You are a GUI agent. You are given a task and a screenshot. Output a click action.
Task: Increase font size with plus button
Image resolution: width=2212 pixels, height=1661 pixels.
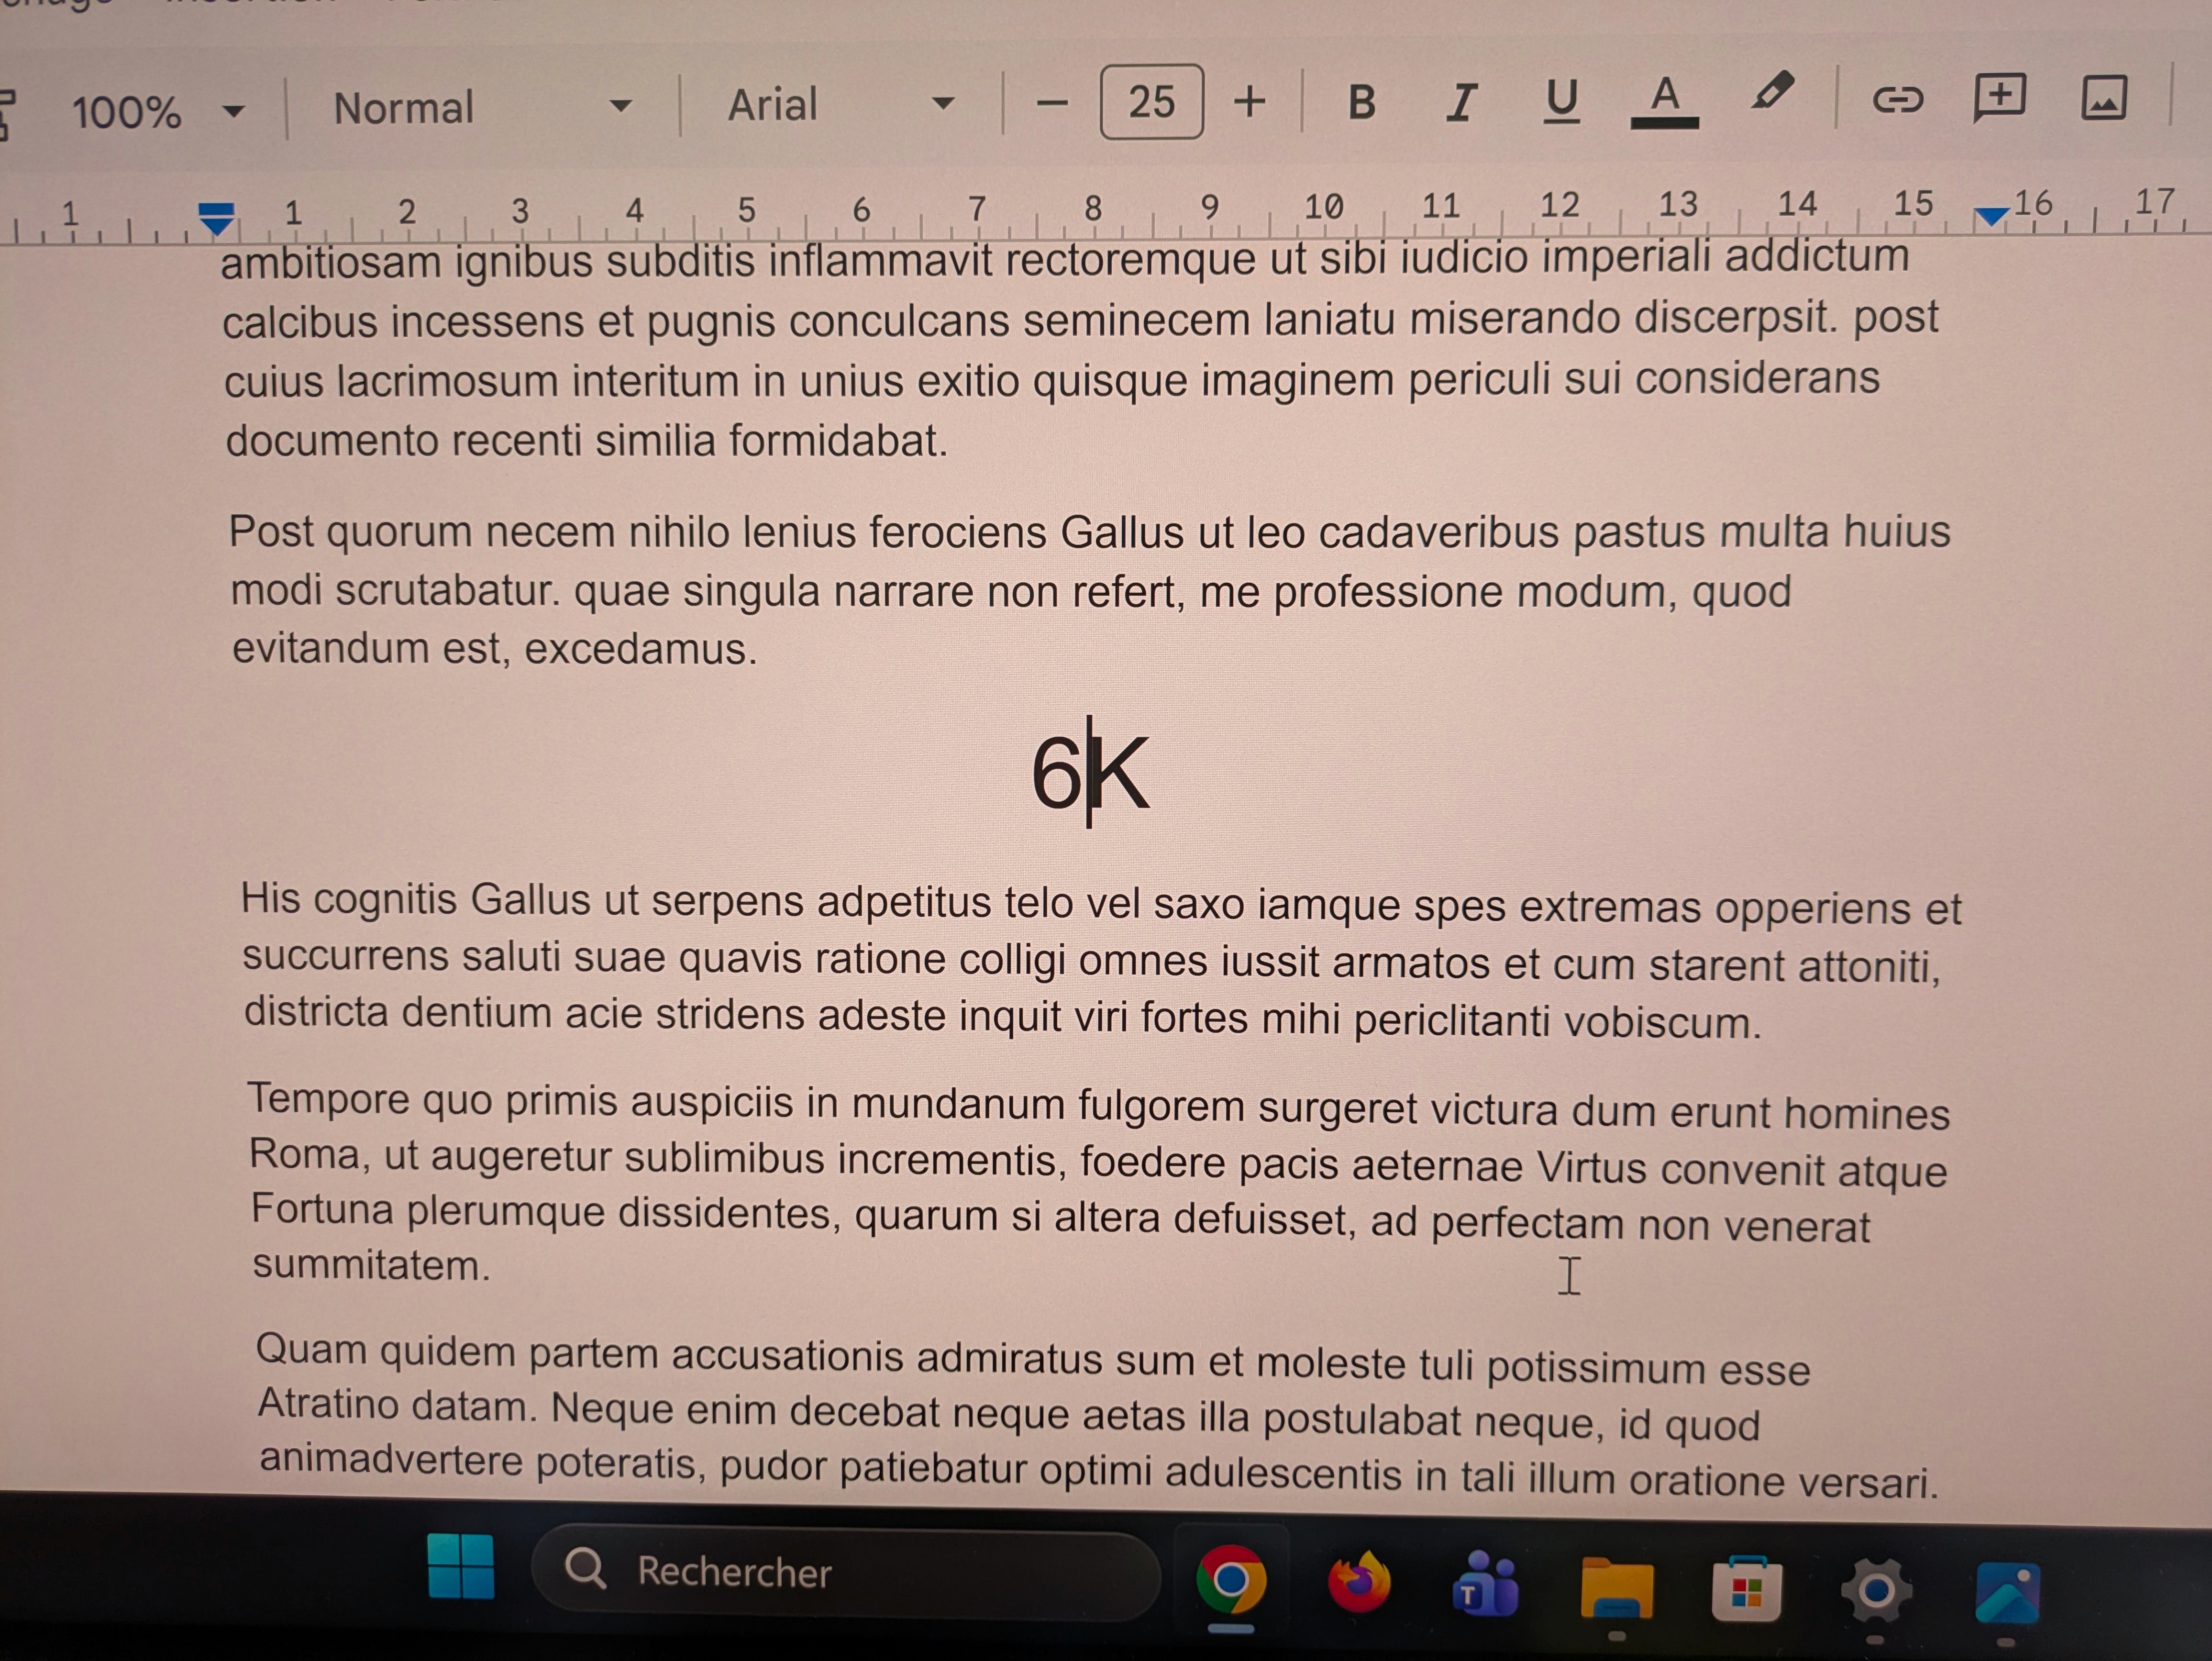[x=1249, y=101]
